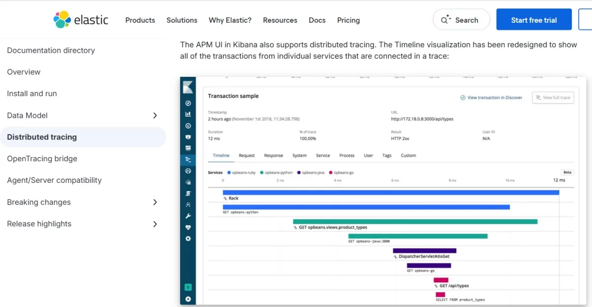Click the Start free trial button
This screenshot has height=307, width=592.
534,20
